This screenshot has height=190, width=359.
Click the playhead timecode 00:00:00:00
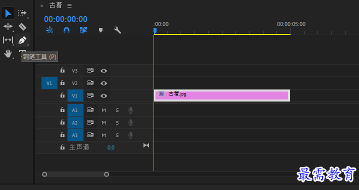(65, 19)
